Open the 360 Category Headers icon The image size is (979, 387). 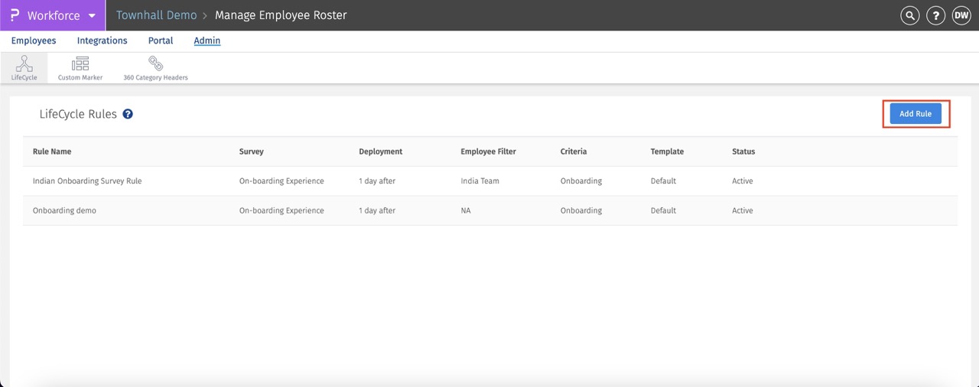click(155, 68)
